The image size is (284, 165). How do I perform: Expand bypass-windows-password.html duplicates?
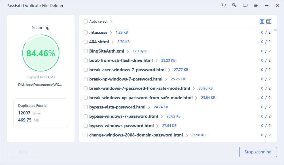157,126
